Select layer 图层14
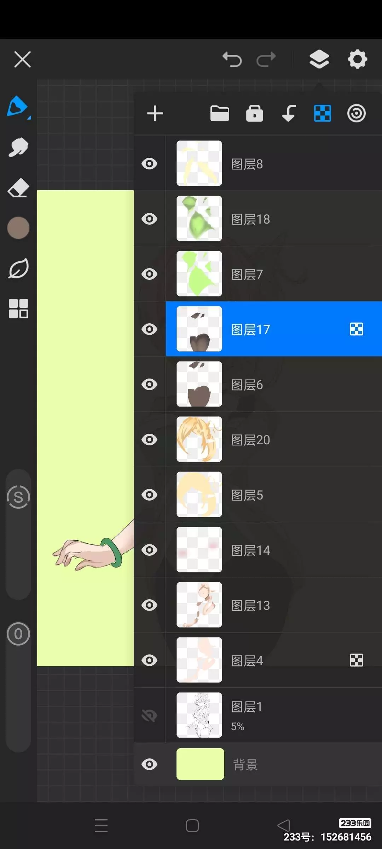 pyautogui.click(x=274, y=550)
